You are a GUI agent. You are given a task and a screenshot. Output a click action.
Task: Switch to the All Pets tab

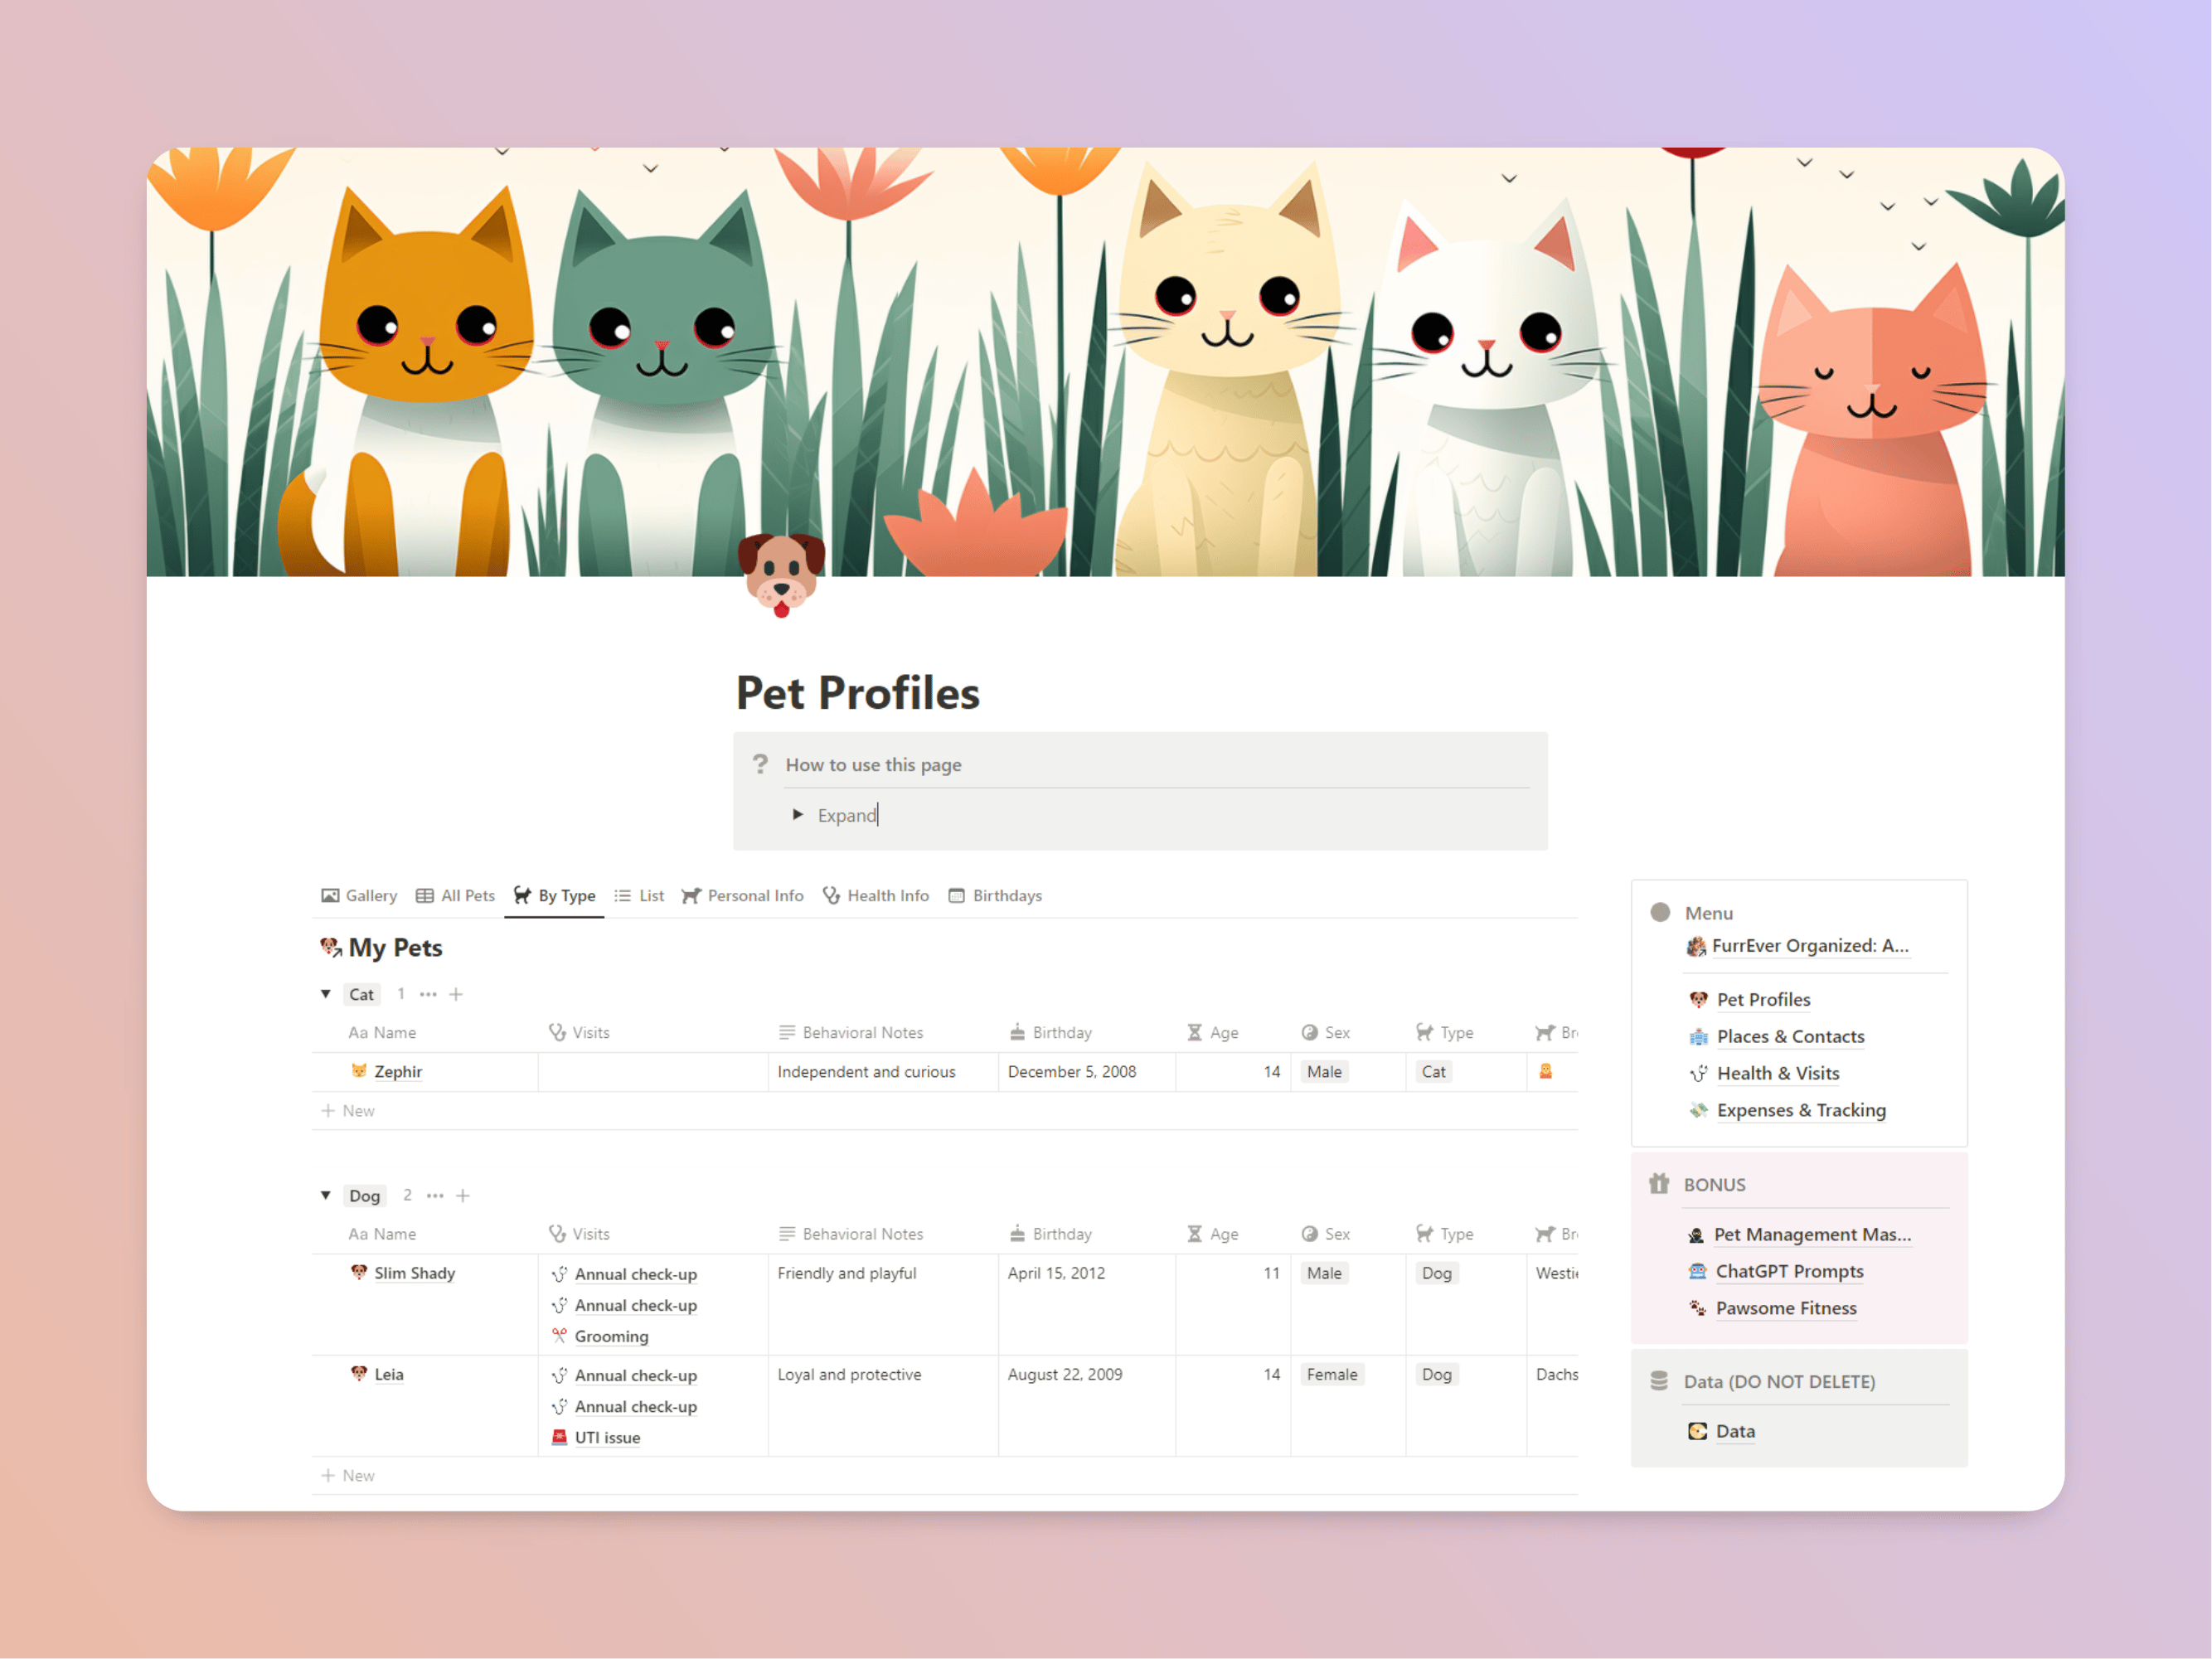(455, 896)
